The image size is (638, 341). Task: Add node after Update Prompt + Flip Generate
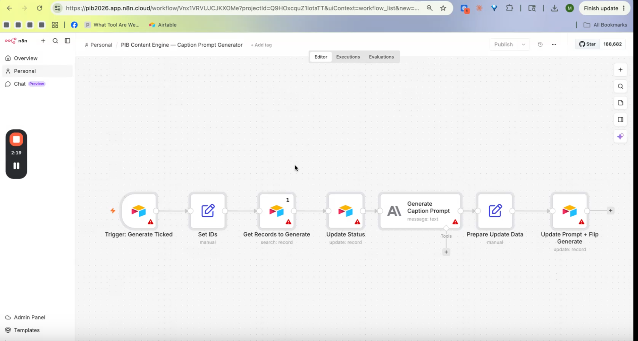[x=611, y=211]
